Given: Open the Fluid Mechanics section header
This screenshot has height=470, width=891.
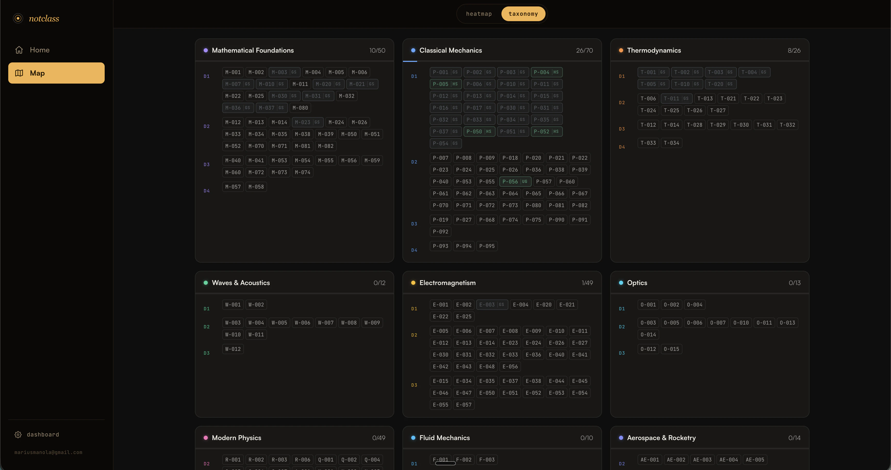Looking at the screenshot, I should tap(444, 437).
